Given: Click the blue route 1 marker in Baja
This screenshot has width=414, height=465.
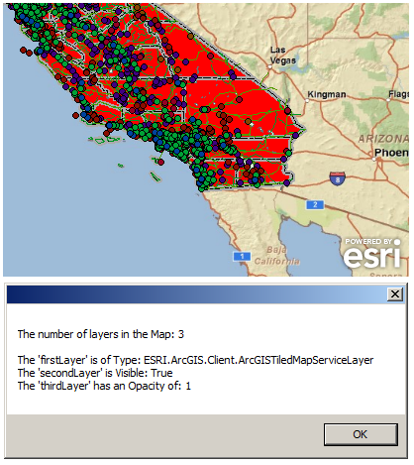Looking at the screenshot, I should (x=242, y=256).
